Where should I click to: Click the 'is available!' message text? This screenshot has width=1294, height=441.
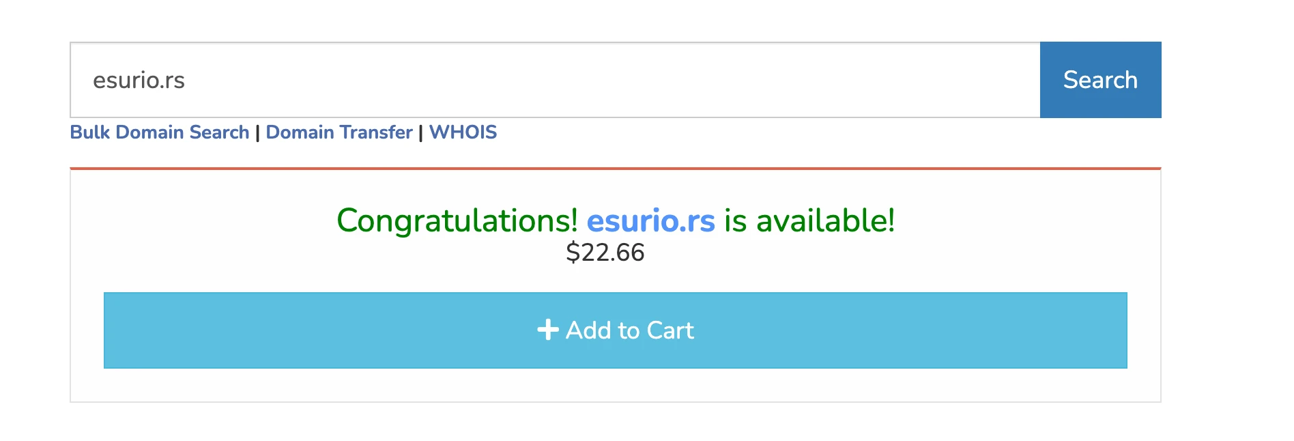click(809, 220)
